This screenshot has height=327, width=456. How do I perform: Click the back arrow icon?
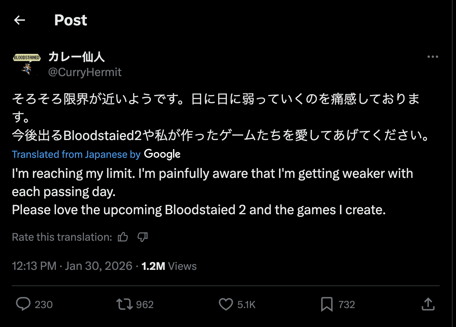19,20
